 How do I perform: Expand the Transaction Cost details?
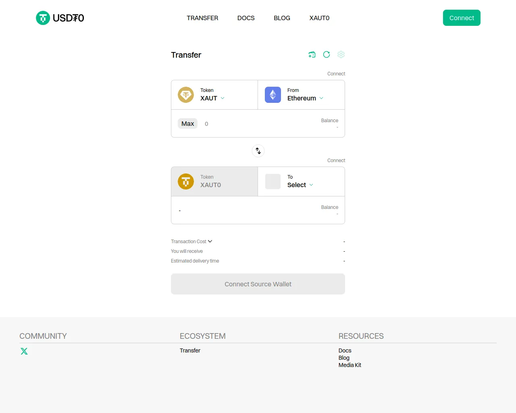coord(191,242)
